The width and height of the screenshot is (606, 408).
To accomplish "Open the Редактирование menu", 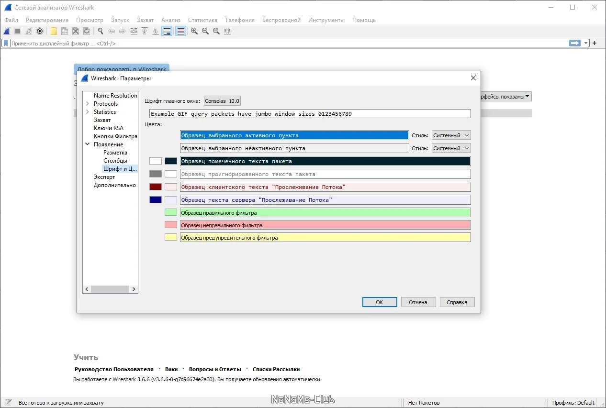I will 47,20.
